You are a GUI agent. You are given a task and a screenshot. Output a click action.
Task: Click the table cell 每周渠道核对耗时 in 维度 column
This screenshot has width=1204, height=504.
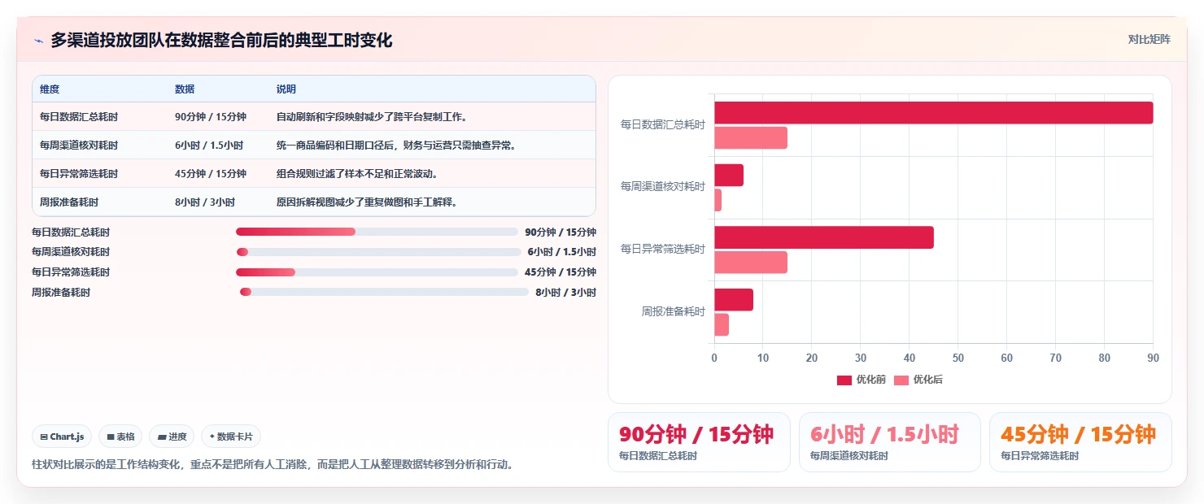[79, 146]
